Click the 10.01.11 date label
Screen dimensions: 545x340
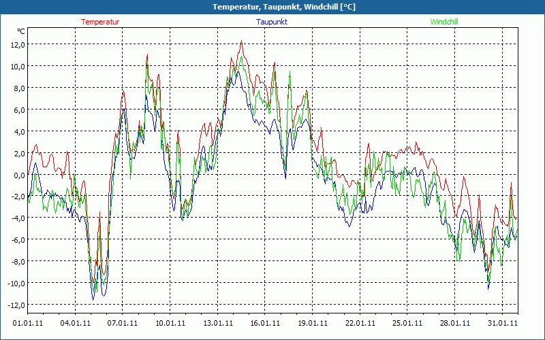pyautogui.click(x=170, y=323)
